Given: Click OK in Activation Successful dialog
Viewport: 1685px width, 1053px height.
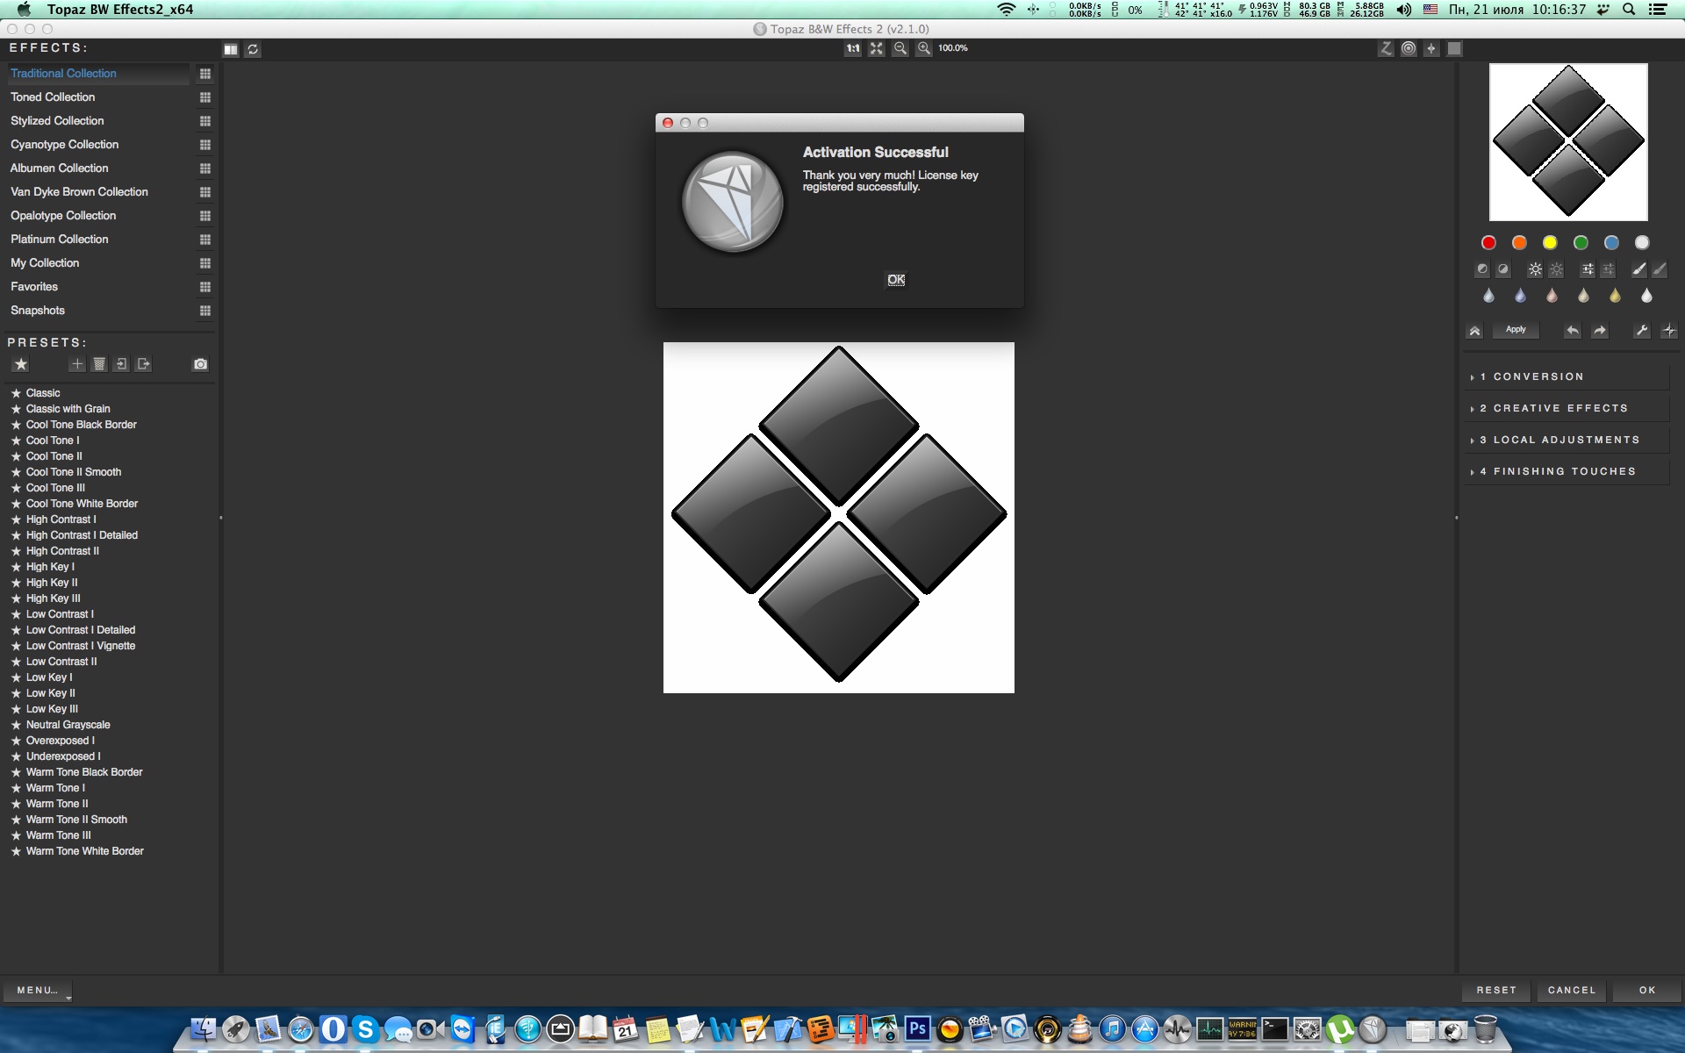Looking at the screenshot, I should (x=896, y=280).
